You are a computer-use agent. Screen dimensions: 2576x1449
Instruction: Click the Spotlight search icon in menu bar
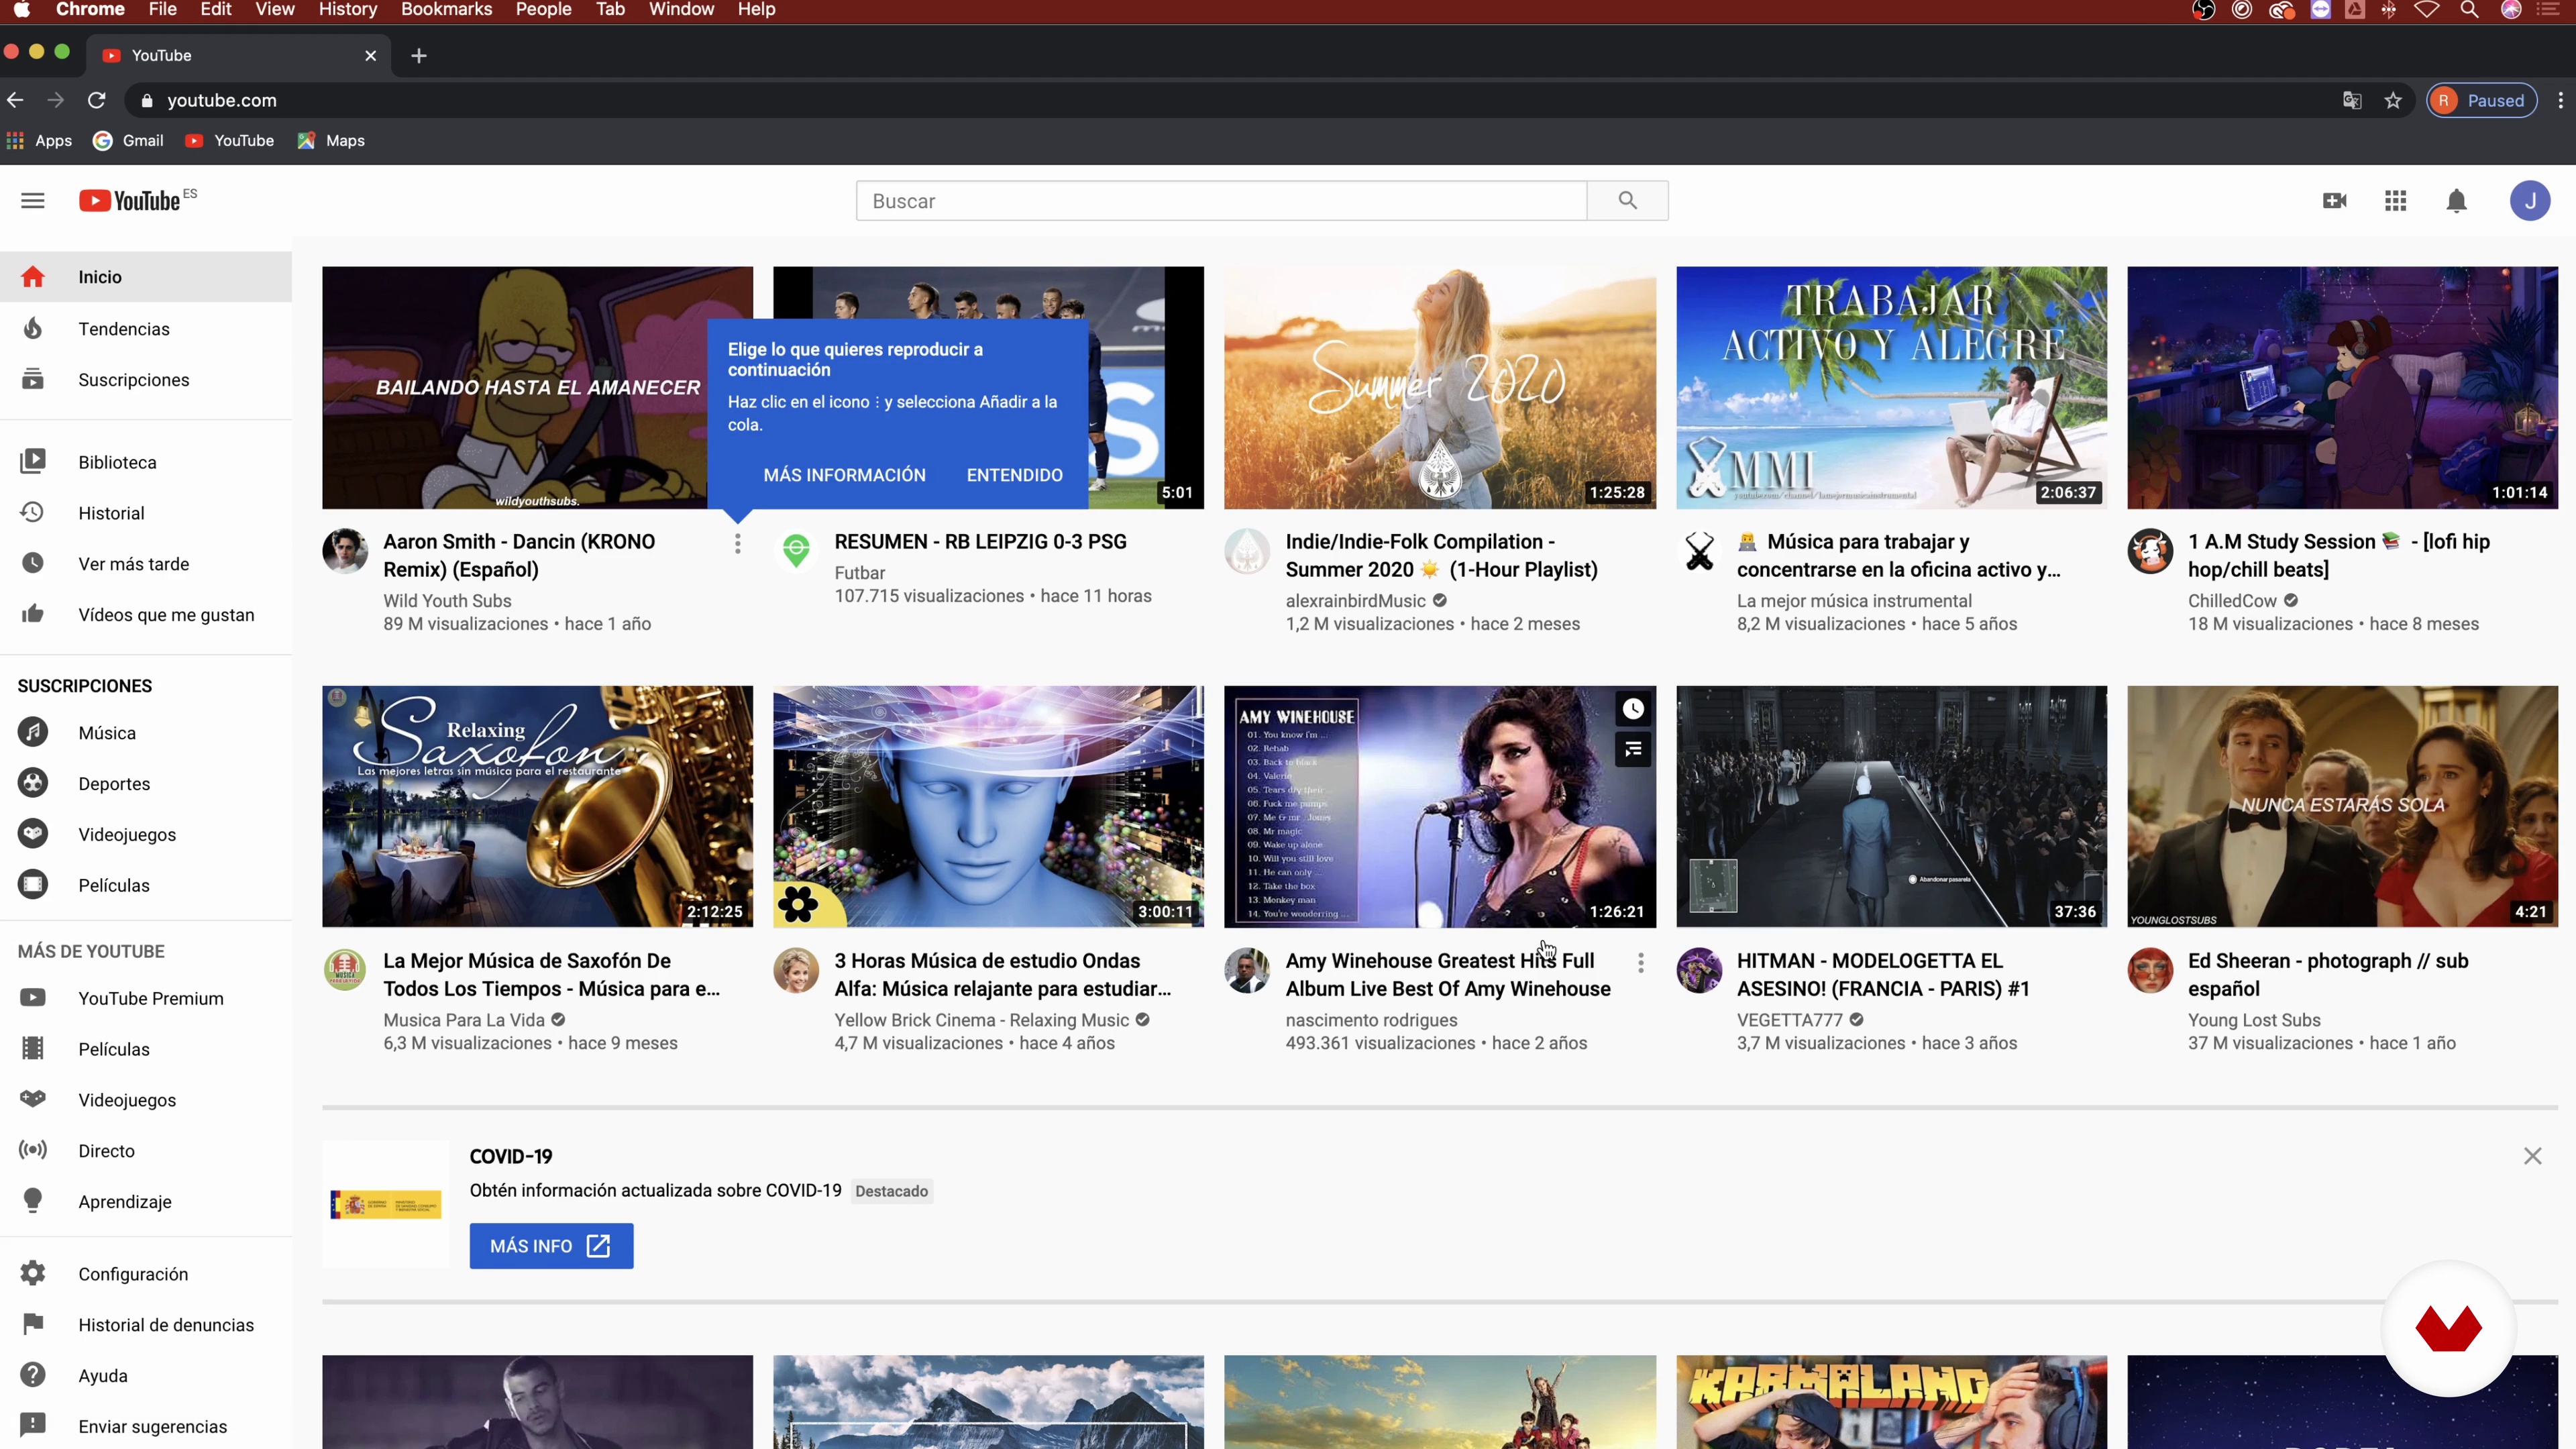point(2469,10)
